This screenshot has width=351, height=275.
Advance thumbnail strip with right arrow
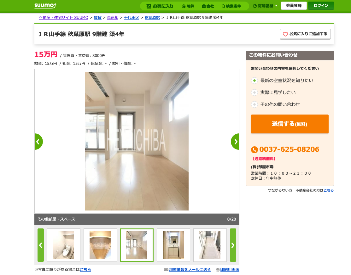tap(233, 245)
